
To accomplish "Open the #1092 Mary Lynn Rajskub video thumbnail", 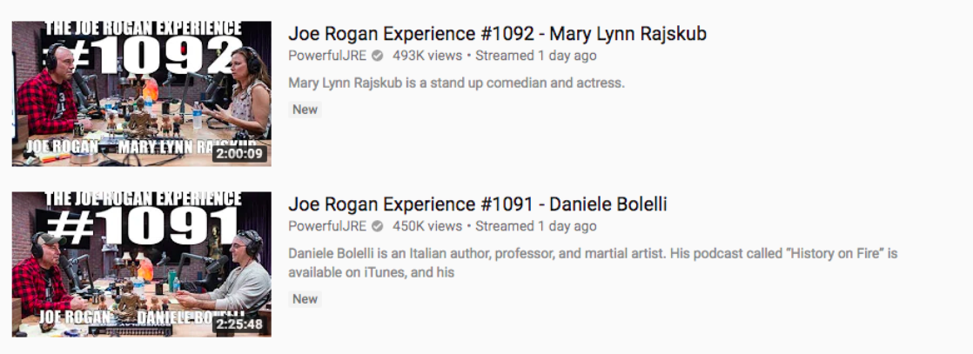I will [142, 94].
